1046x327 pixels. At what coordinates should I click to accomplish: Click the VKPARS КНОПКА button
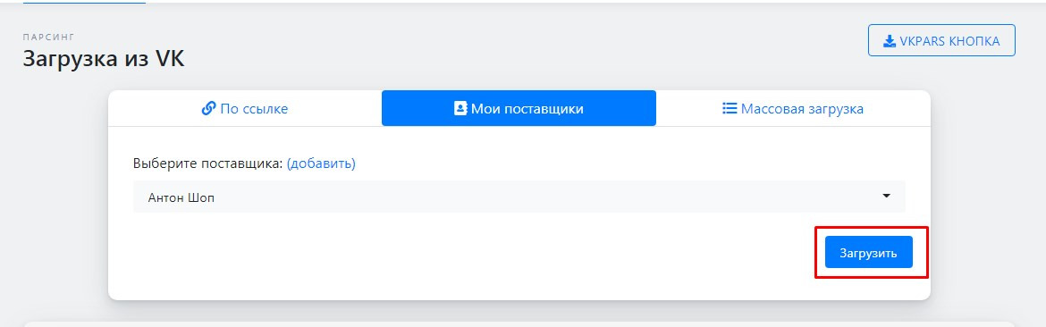941,40
